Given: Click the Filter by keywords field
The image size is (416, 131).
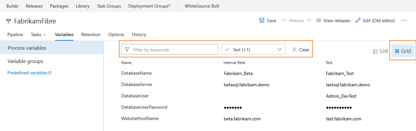Looking at the screenshot, I should pyautogui.click(x=170, y=50).
